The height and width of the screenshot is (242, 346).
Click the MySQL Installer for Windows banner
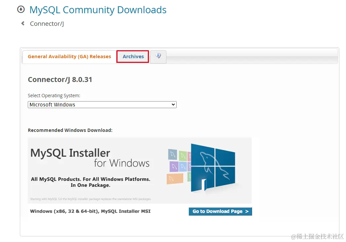click(x=140, y=170)
